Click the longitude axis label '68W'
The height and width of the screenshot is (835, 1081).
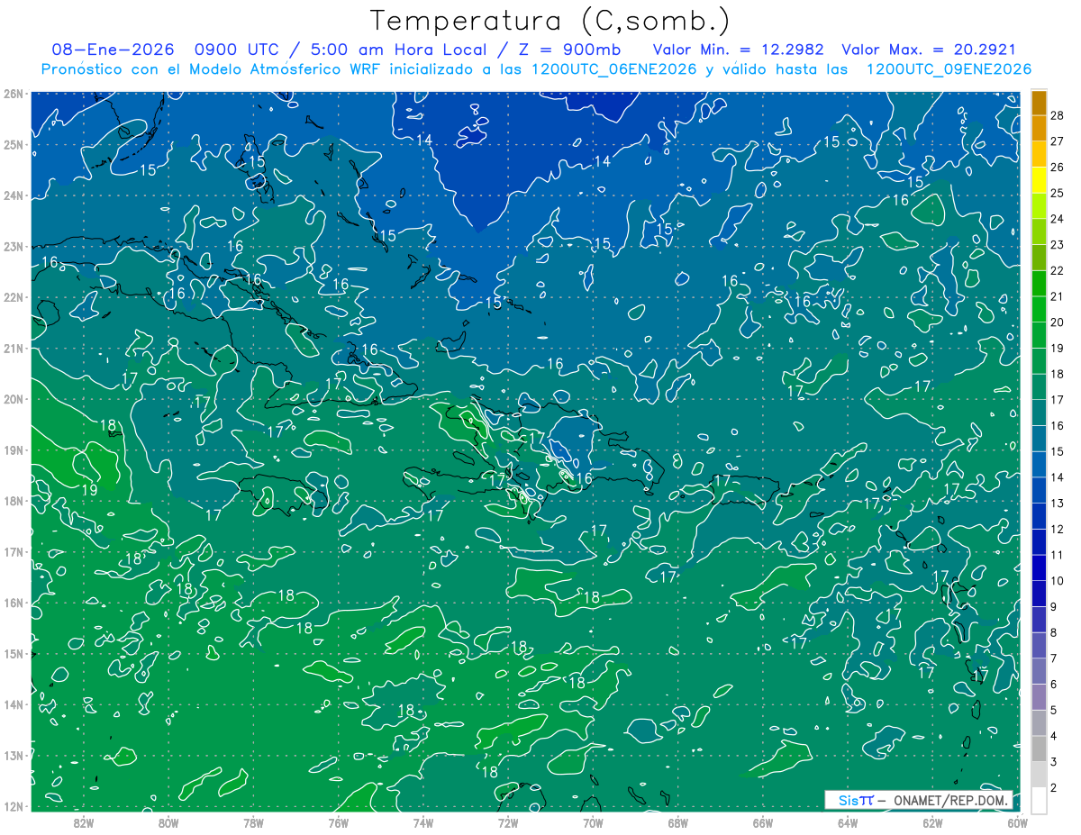point(677,822)
